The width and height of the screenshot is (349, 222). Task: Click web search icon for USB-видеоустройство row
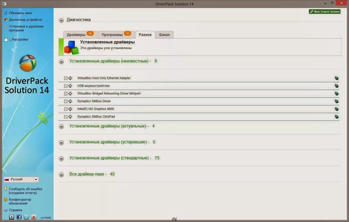[336, 86]
